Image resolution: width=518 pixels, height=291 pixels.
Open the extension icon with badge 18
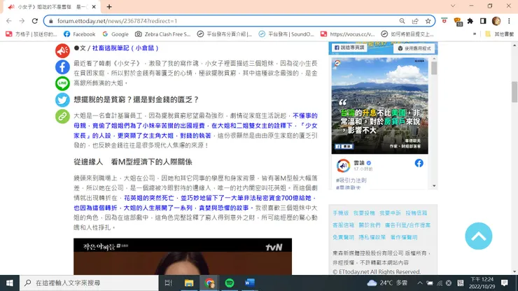pos(458,22)
